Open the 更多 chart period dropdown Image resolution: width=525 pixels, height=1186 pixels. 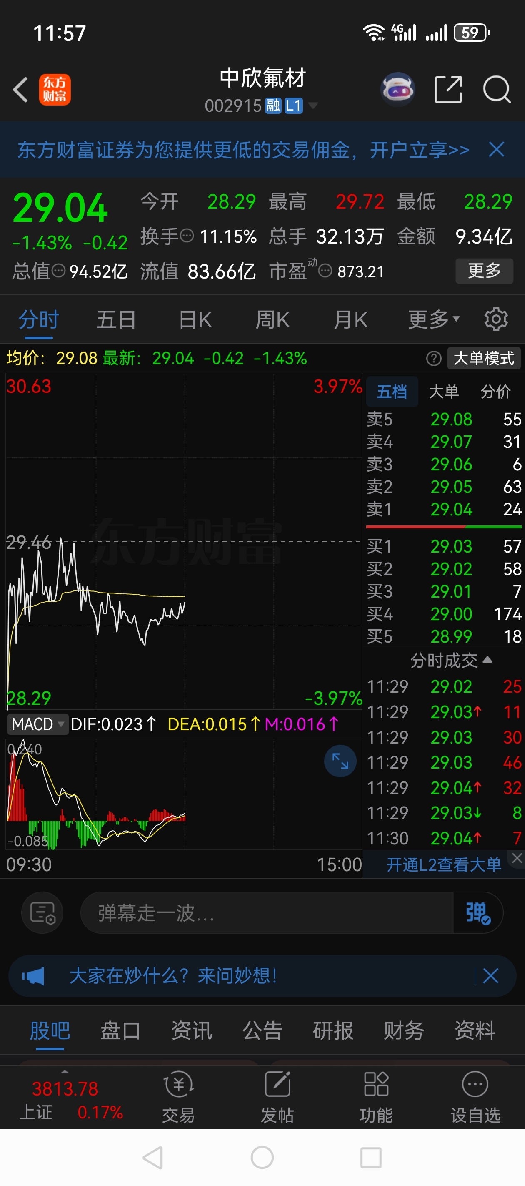[434, 319]
